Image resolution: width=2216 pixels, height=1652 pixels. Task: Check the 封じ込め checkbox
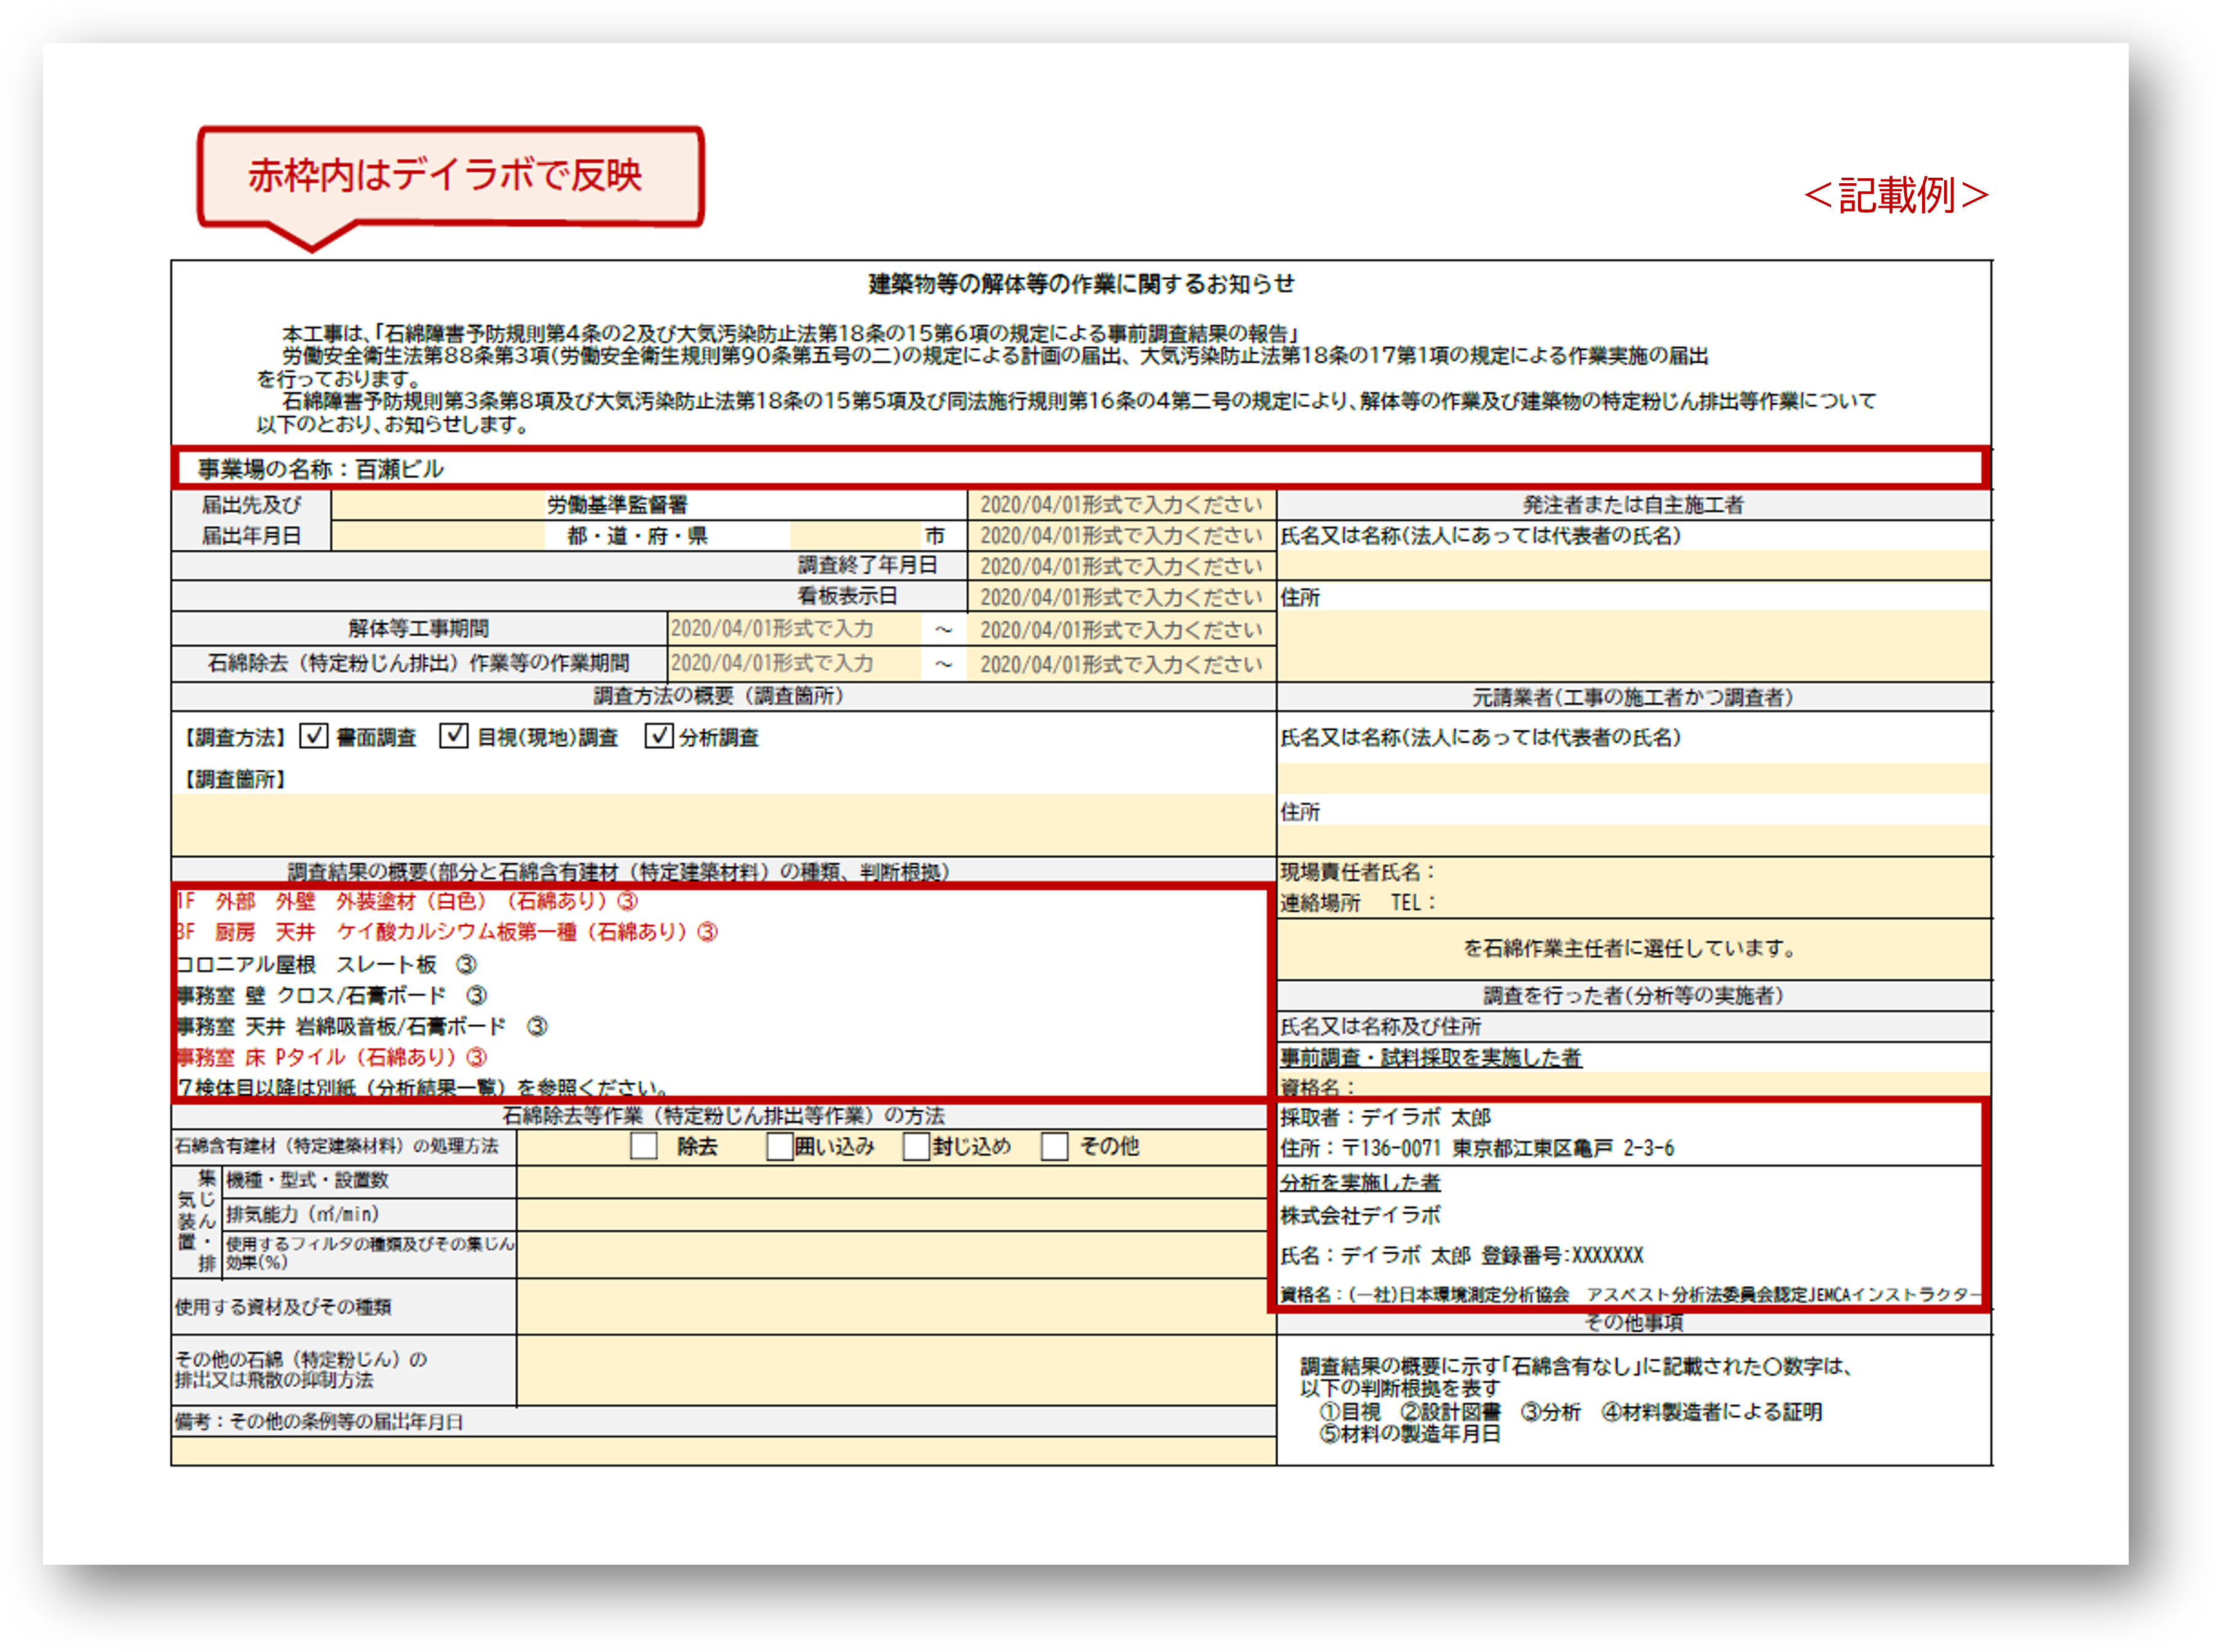(x=916, y=1146)
